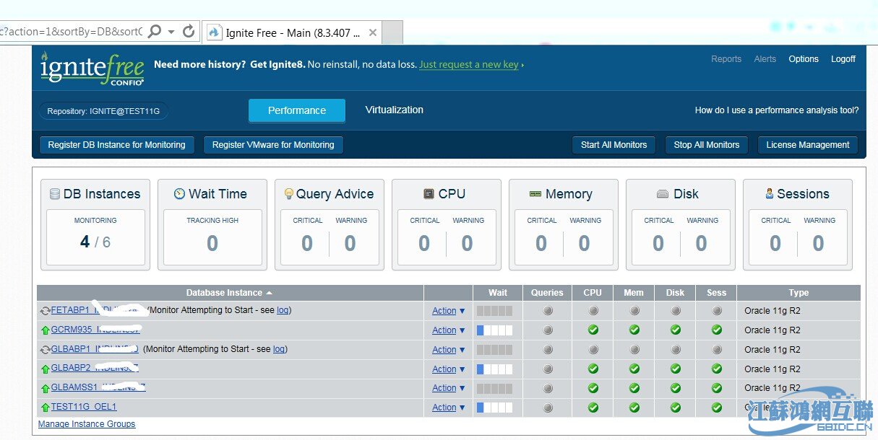The width and height of the screenshot is (878, 440).
Task: Click the Query Advice lightbulb icon
Action: tap(289, 194)
